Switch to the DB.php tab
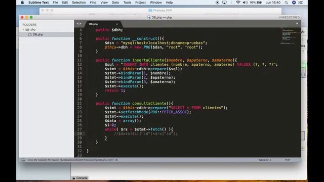 93,24
